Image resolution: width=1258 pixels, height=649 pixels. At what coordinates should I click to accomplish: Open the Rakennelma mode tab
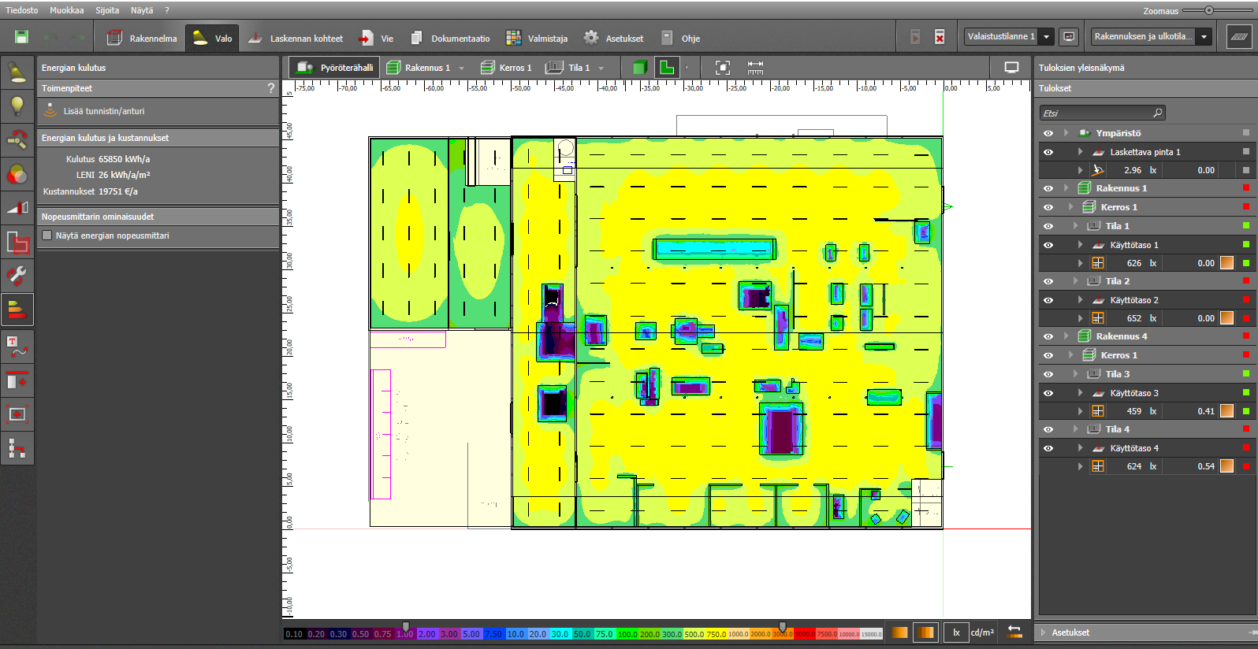[x=142, y=38]
